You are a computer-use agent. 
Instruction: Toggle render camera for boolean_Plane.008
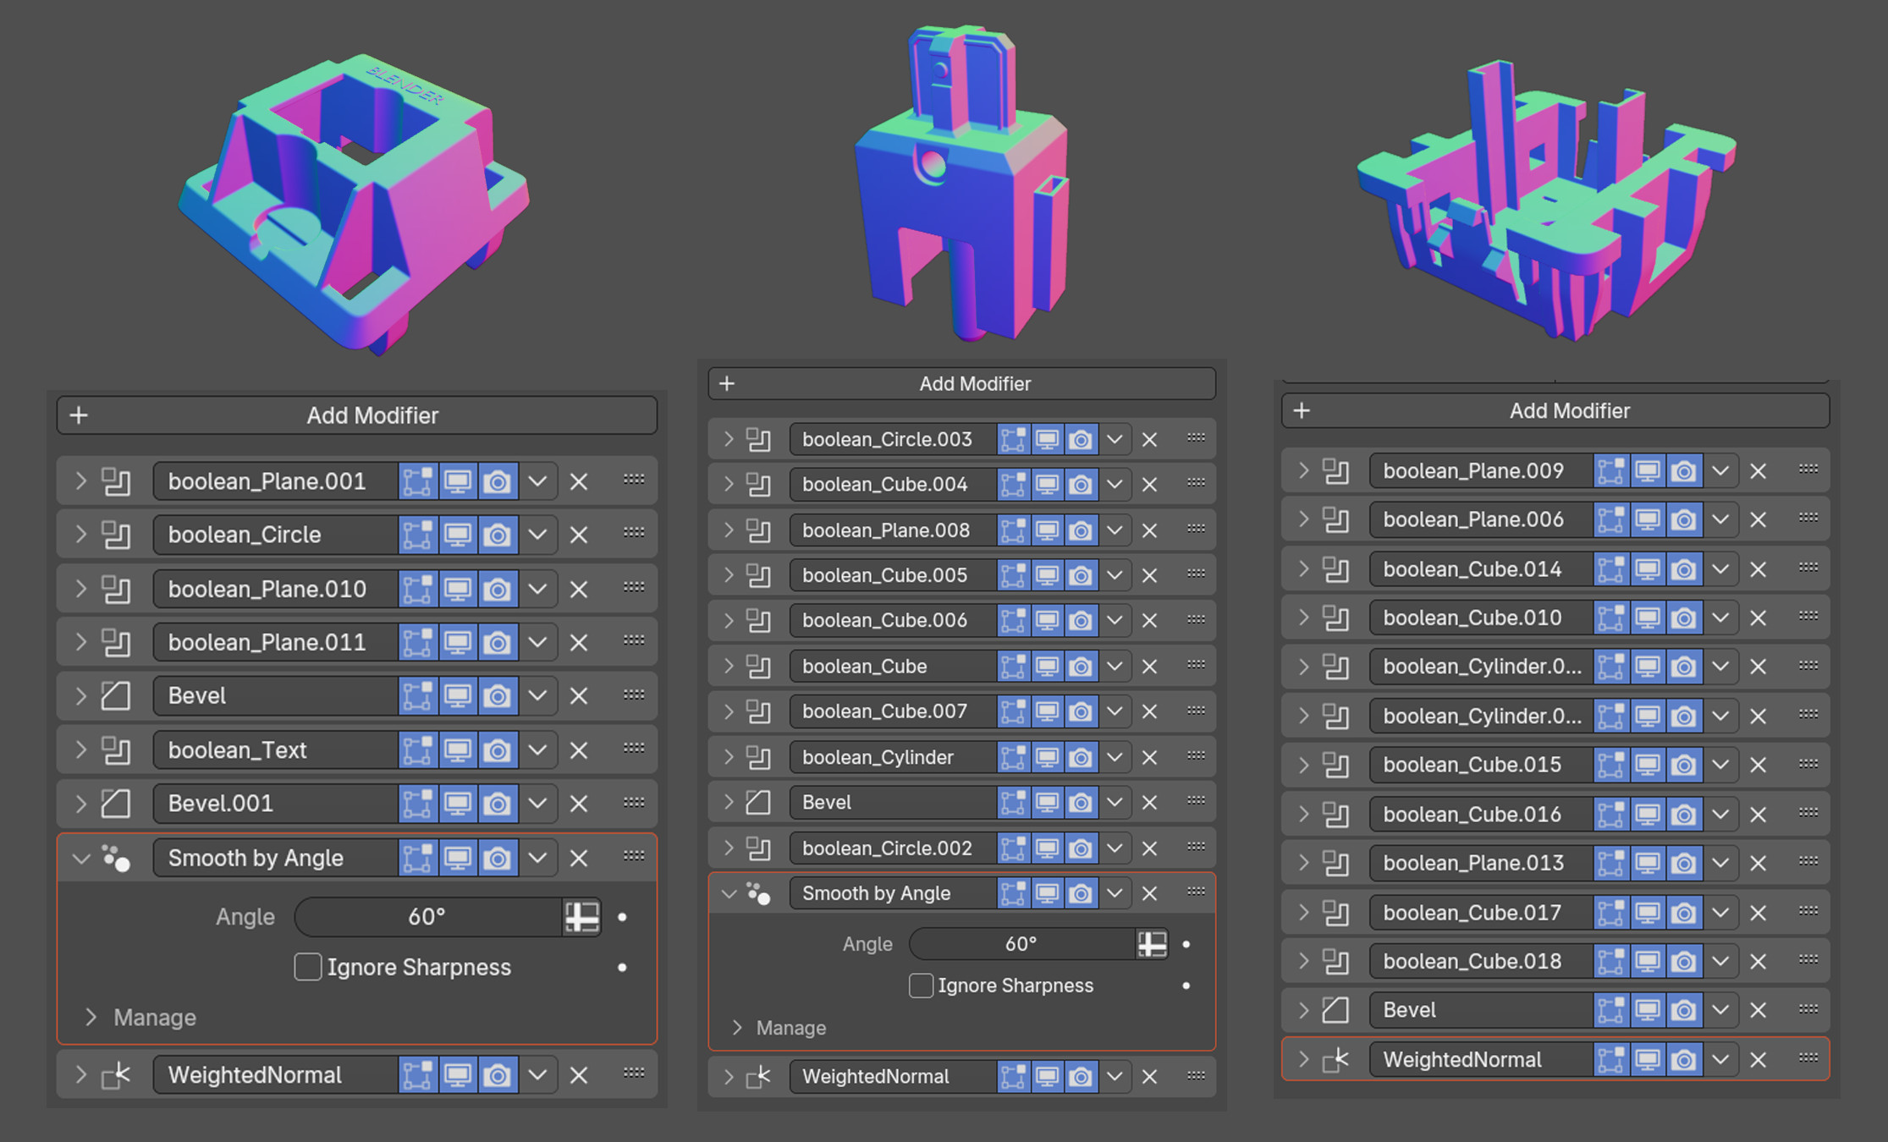(1081, 530)
